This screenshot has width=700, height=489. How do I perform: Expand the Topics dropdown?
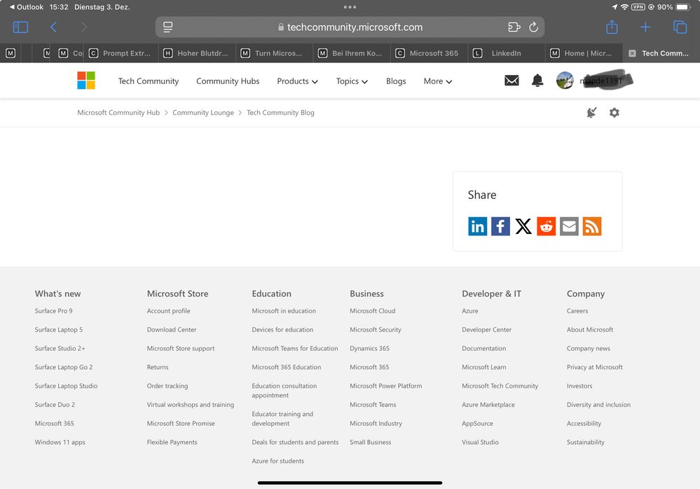pos(352,81)
